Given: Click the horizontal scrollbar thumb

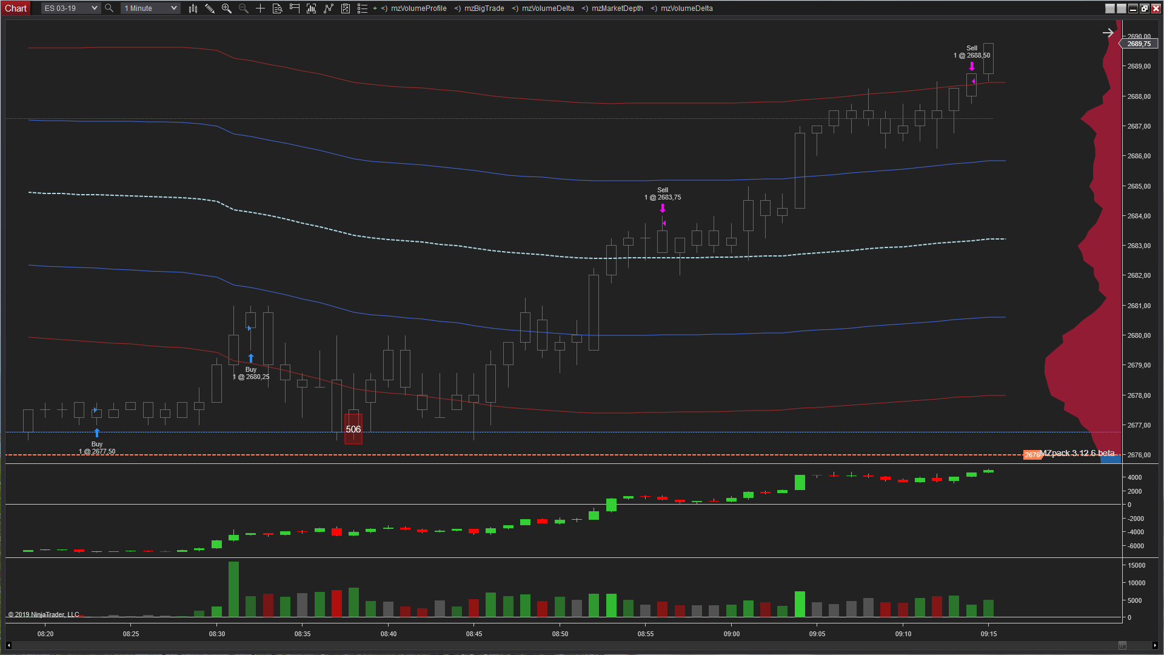Looking at the screenshot, I should pos(1122,645).
